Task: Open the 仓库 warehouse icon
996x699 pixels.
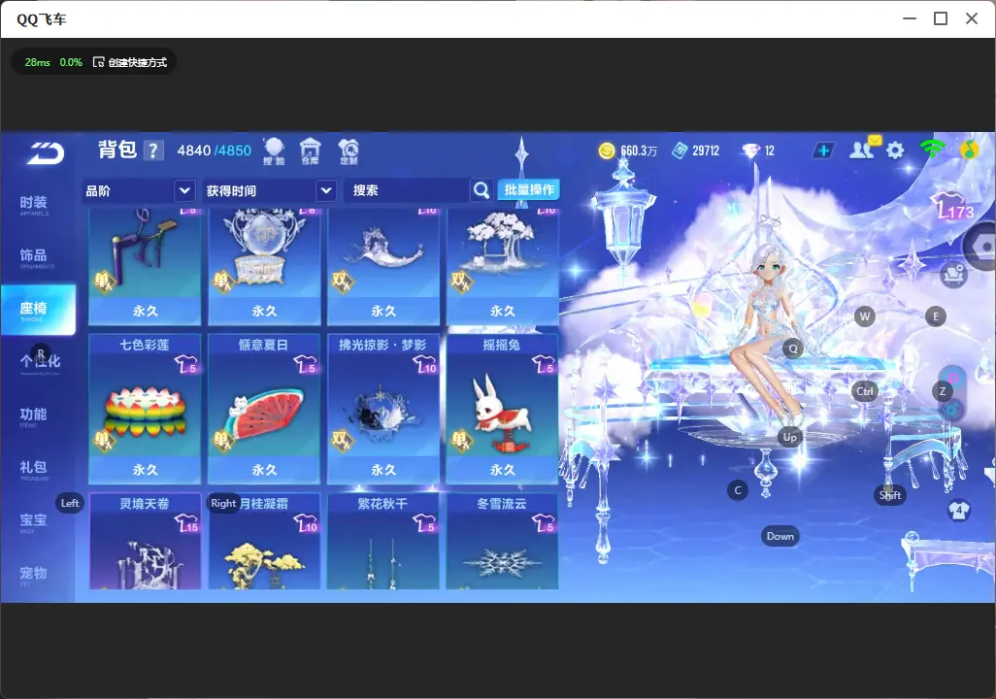Action: pos(310,151)
